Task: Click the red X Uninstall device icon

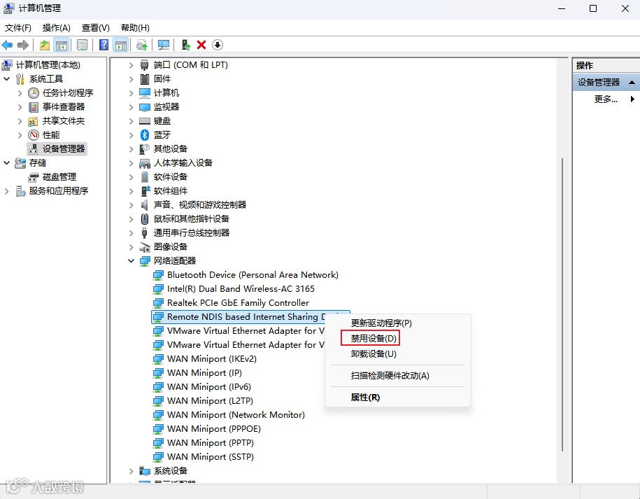Action: click(201, 45)
